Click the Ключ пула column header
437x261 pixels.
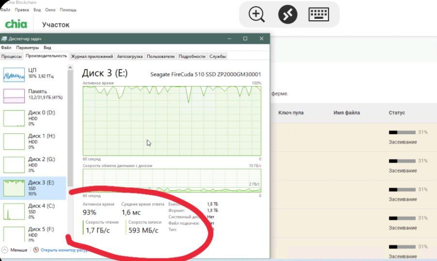click(x=291, y=113)
